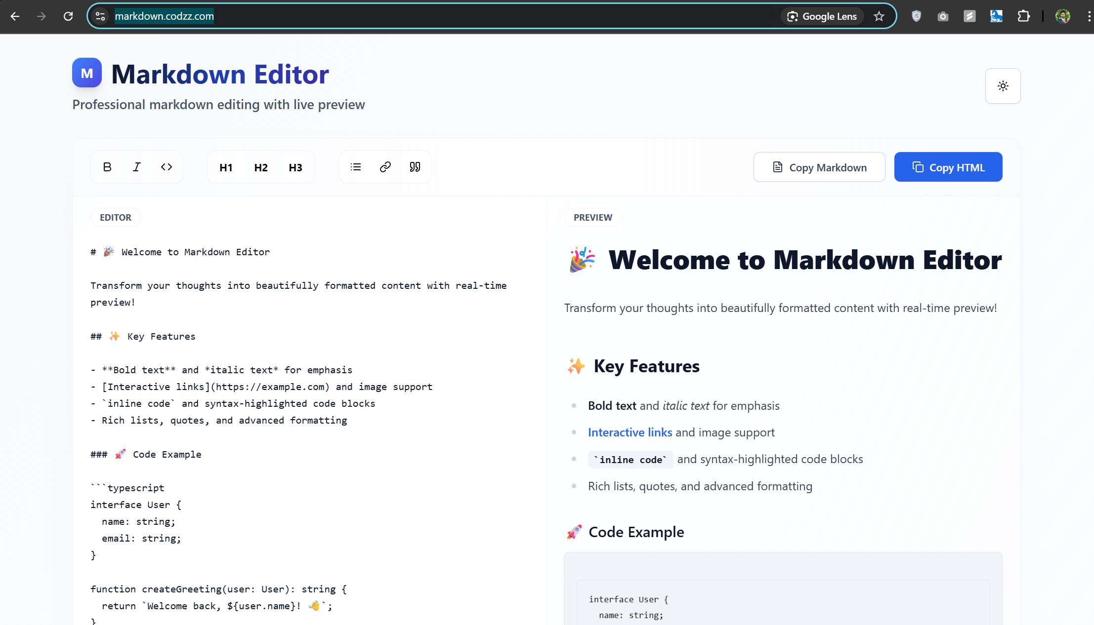Insert a blockquote

point(415,167)
